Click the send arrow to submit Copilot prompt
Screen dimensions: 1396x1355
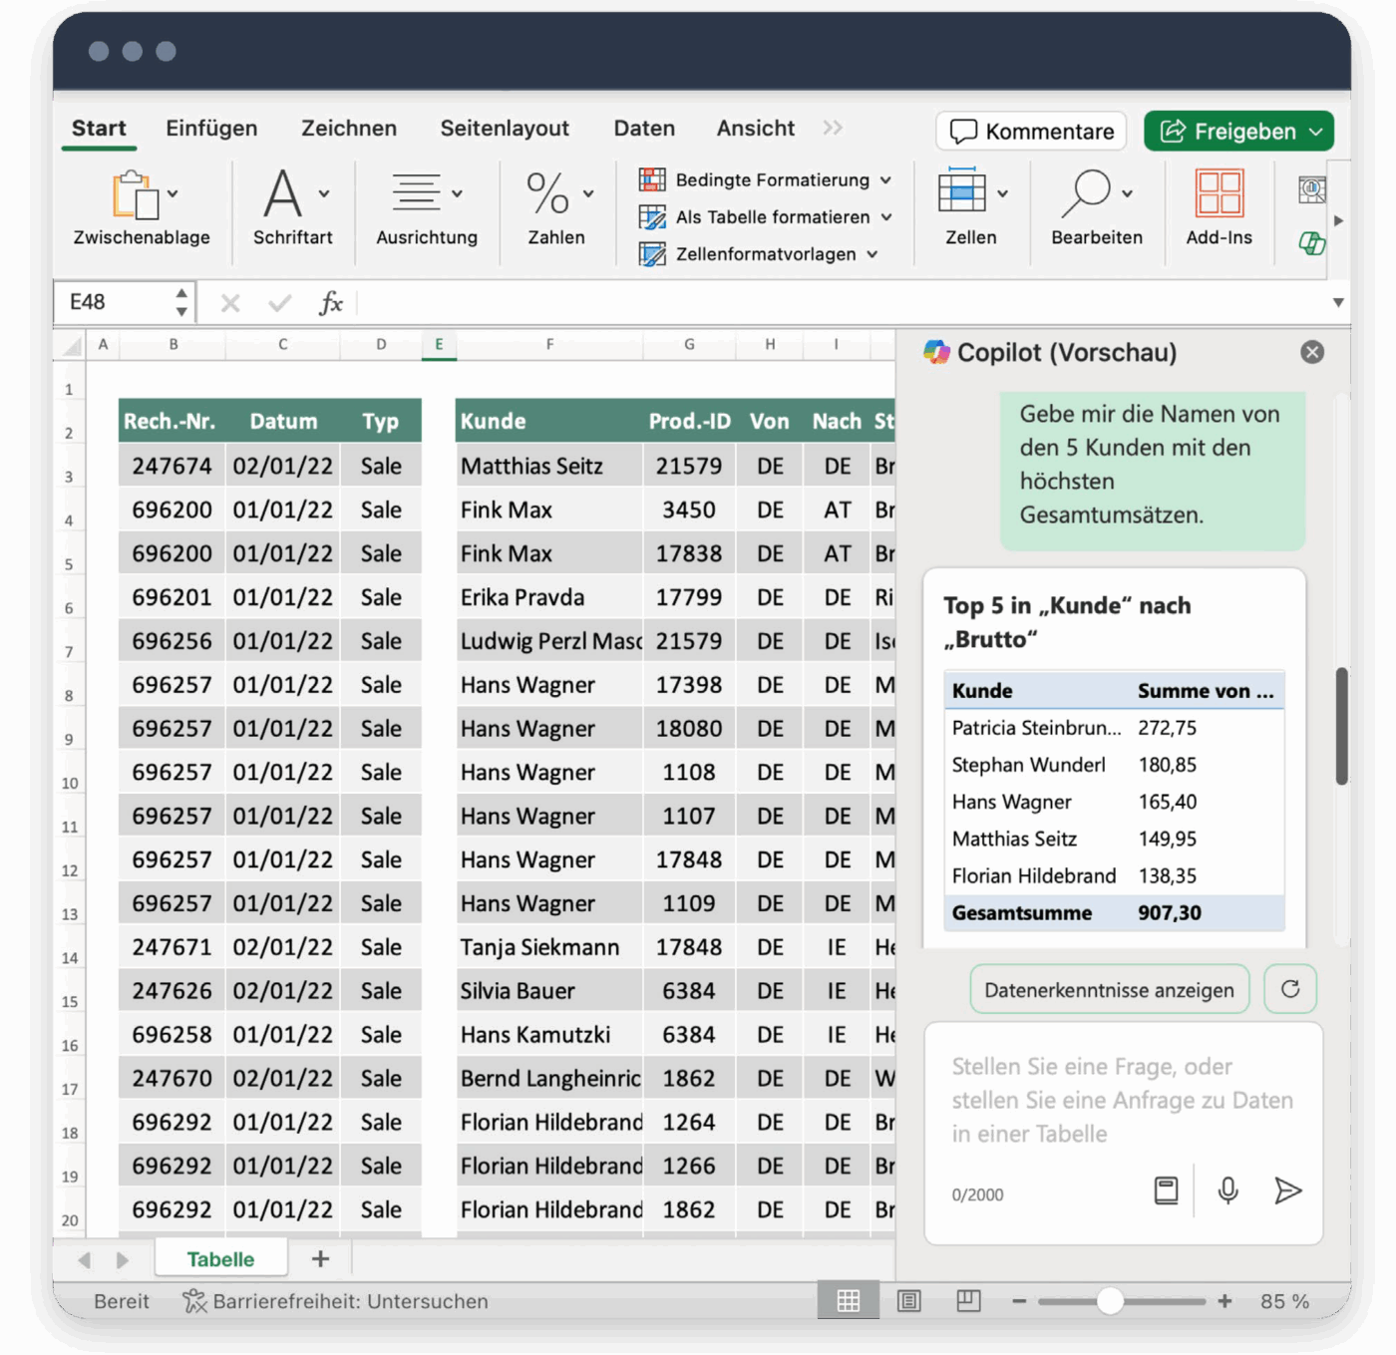coord(1287,1189)
